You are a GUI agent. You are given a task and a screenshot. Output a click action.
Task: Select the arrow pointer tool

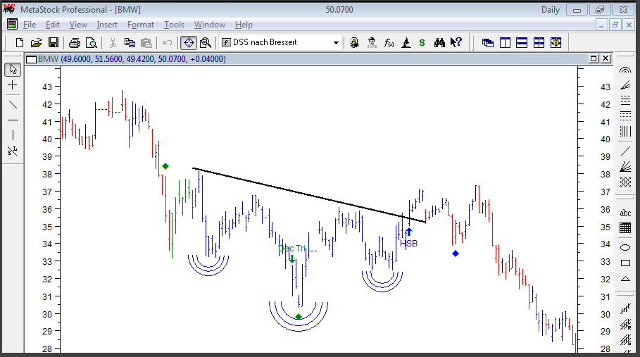[x=13, y=70]
